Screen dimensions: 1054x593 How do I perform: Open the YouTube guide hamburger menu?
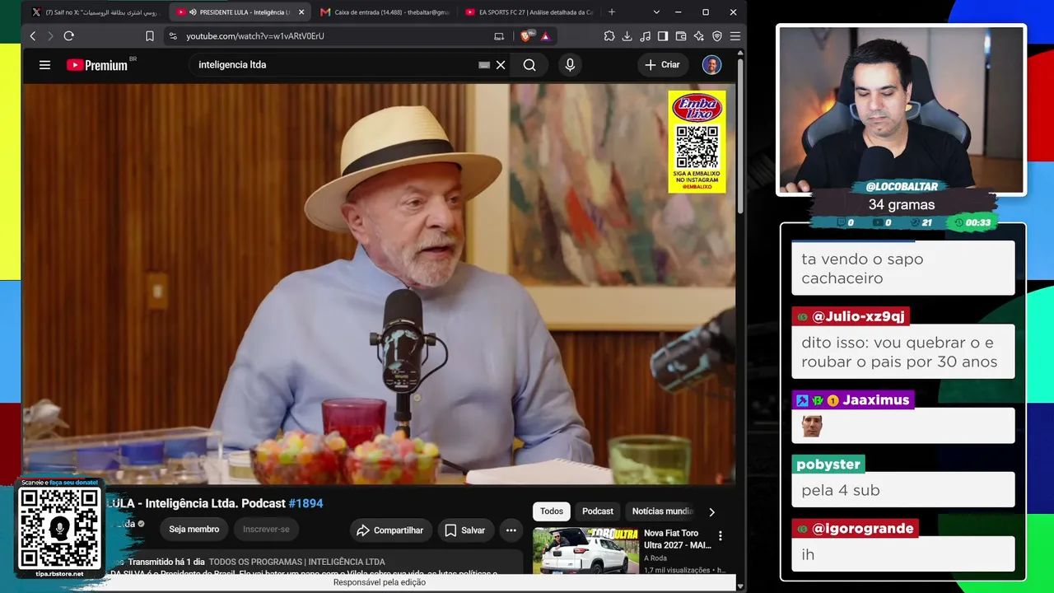[x=45, y=65]
